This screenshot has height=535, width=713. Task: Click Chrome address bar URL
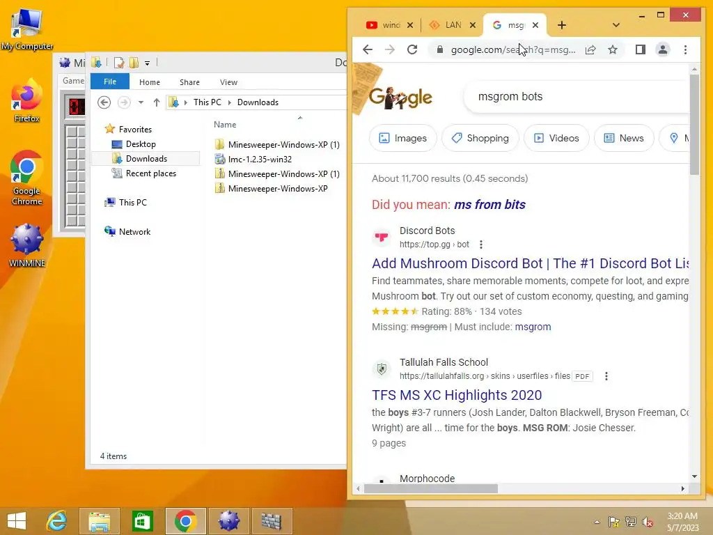point(513,49)
